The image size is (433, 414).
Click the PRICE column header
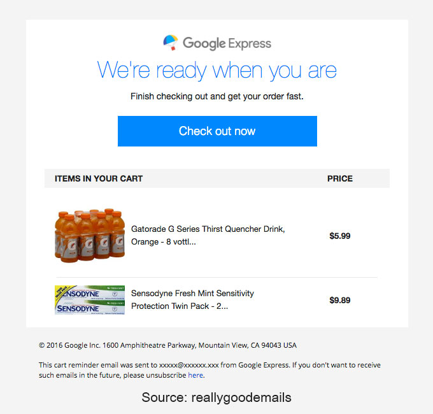[x=340, y=178]
